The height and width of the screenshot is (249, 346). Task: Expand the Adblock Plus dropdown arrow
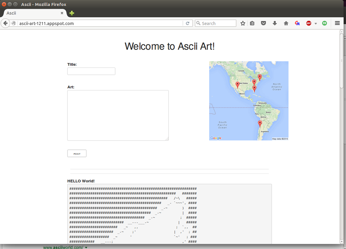click(x=316, y=23)
